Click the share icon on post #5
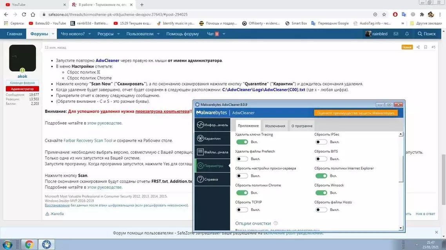The width and height of the screenshot is (446, 250). coord(418,47)
